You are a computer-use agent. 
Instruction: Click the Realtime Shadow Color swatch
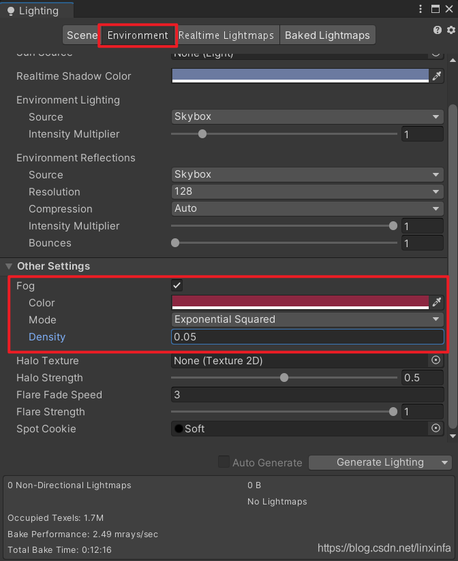click(300, 76)
